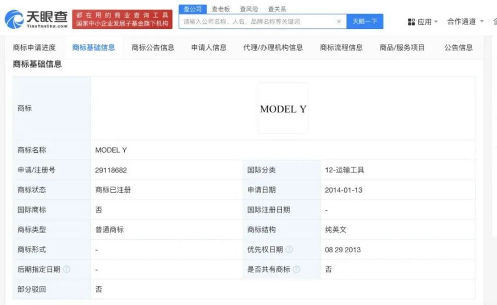
Task: Click the red promotional banner
Action: [122, 19]
